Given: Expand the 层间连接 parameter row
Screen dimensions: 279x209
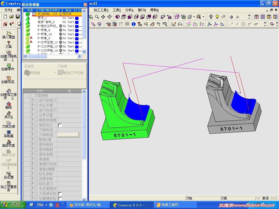Looking at the screenshot, I should coord(36,155).
